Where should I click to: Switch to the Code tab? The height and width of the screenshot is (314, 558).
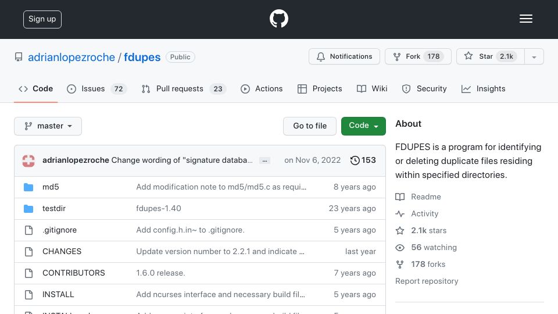click(x=35, y=88)
